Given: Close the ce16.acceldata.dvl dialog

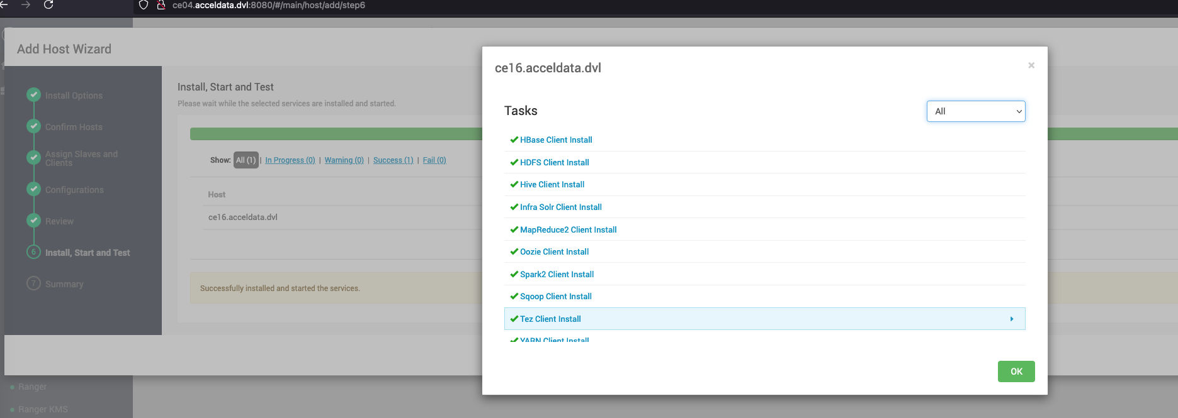Looking at the screenshot, I should (1031, 65).
